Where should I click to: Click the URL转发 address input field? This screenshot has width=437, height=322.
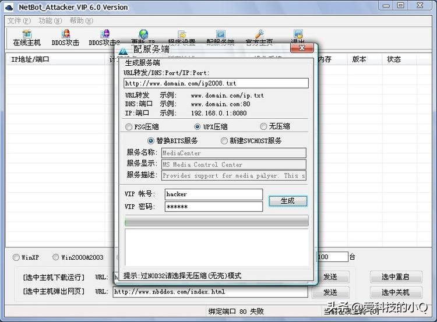(x=216, y=83)
